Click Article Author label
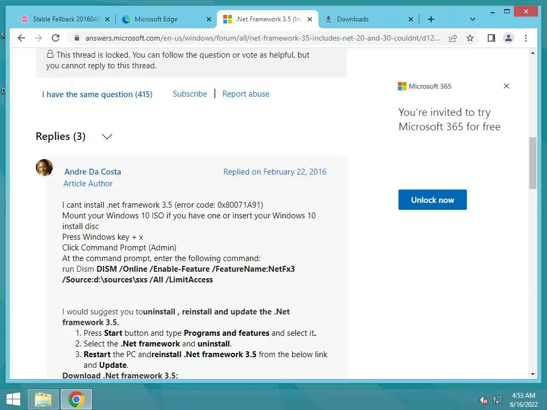The image size is (547, 410). click(x=88, y=184)
